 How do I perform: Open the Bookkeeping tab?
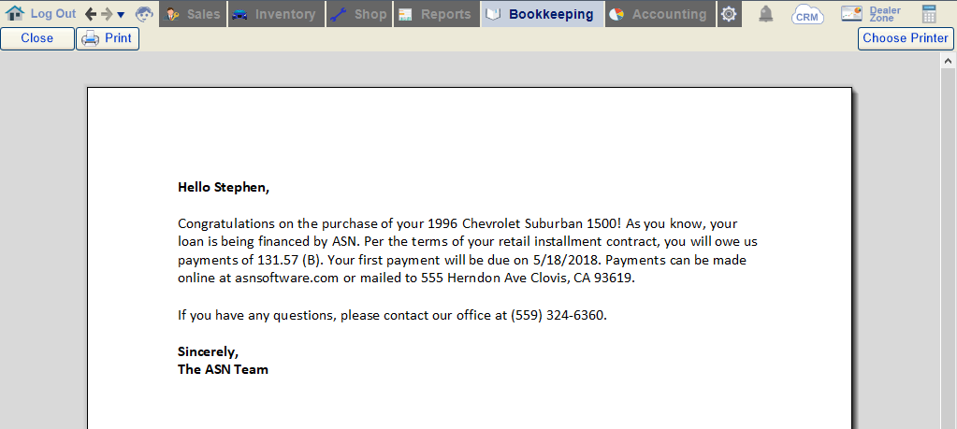(x=543, y=14)
